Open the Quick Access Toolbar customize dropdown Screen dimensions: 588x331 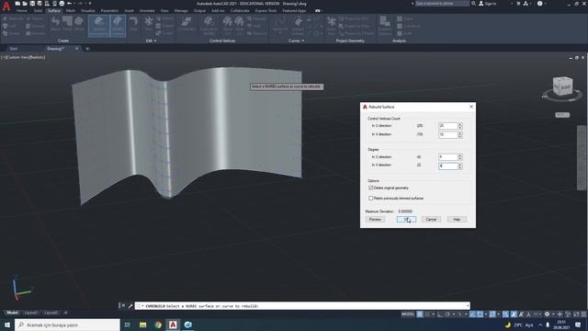point(90,4)
